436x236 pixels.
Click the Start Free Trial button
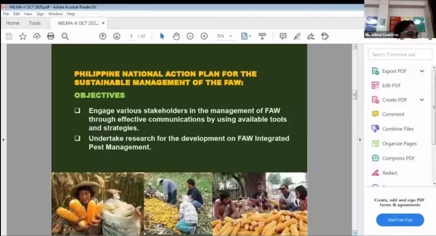[x=400, y=220]
